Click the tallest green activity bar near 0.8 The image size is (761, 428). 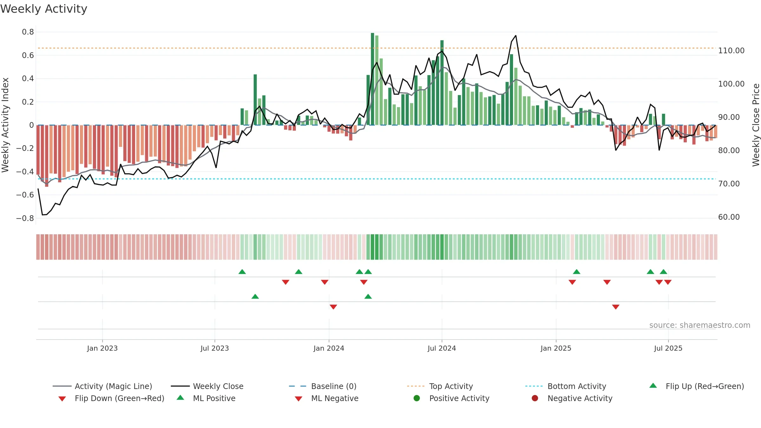coord(373,79)
